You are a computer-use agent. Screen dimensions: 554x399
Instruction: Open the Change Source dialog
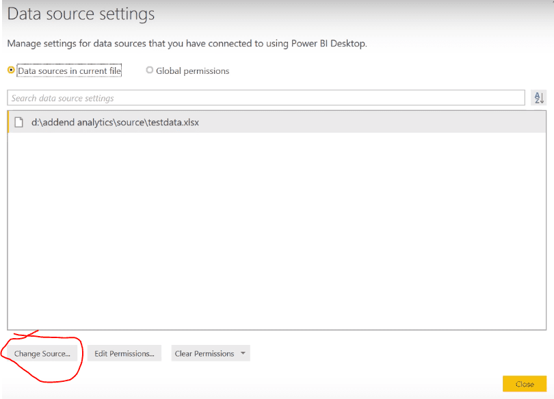pyautogui.click(x=42, y=353)
